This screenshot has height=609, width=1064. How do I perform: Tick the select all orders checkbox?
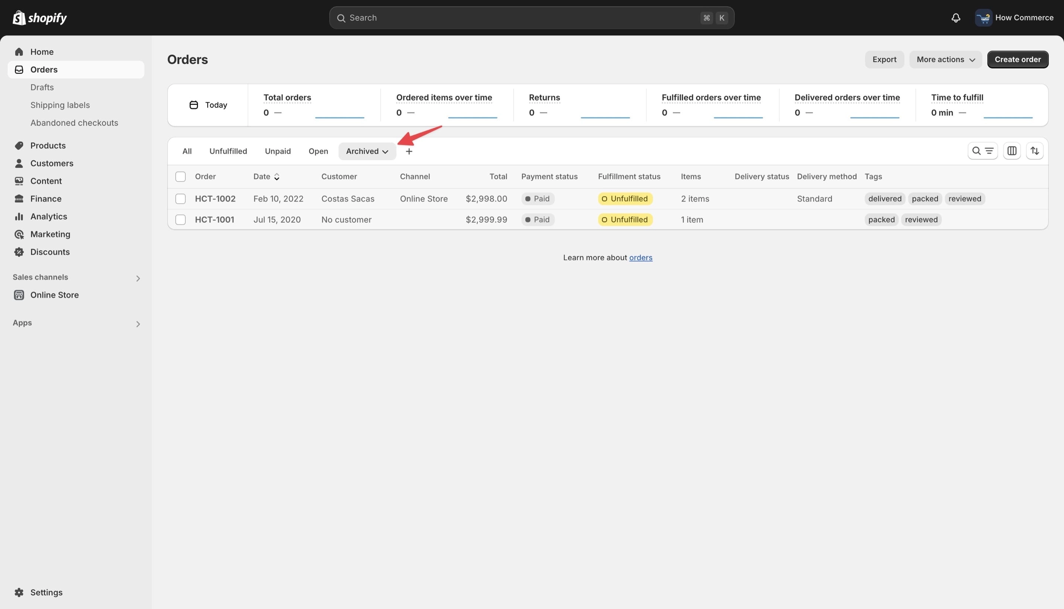tap(180, 177)
